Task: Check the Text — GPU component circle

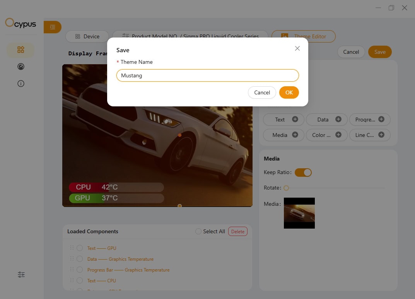Action: pos(80,248)
